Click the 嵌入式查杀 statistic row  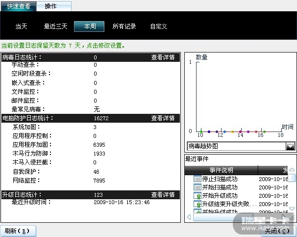[91, 82]
